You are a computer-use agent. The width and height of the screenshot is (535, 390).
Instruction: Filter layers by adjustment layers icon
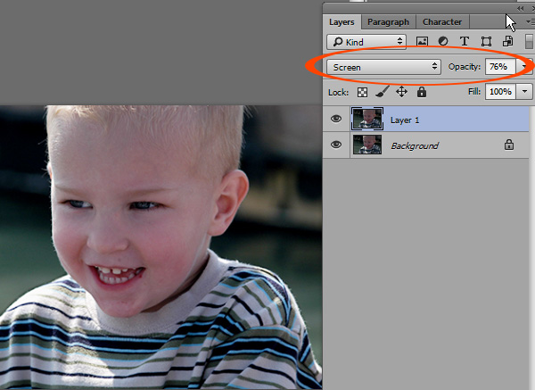click(x=443, y=42)
